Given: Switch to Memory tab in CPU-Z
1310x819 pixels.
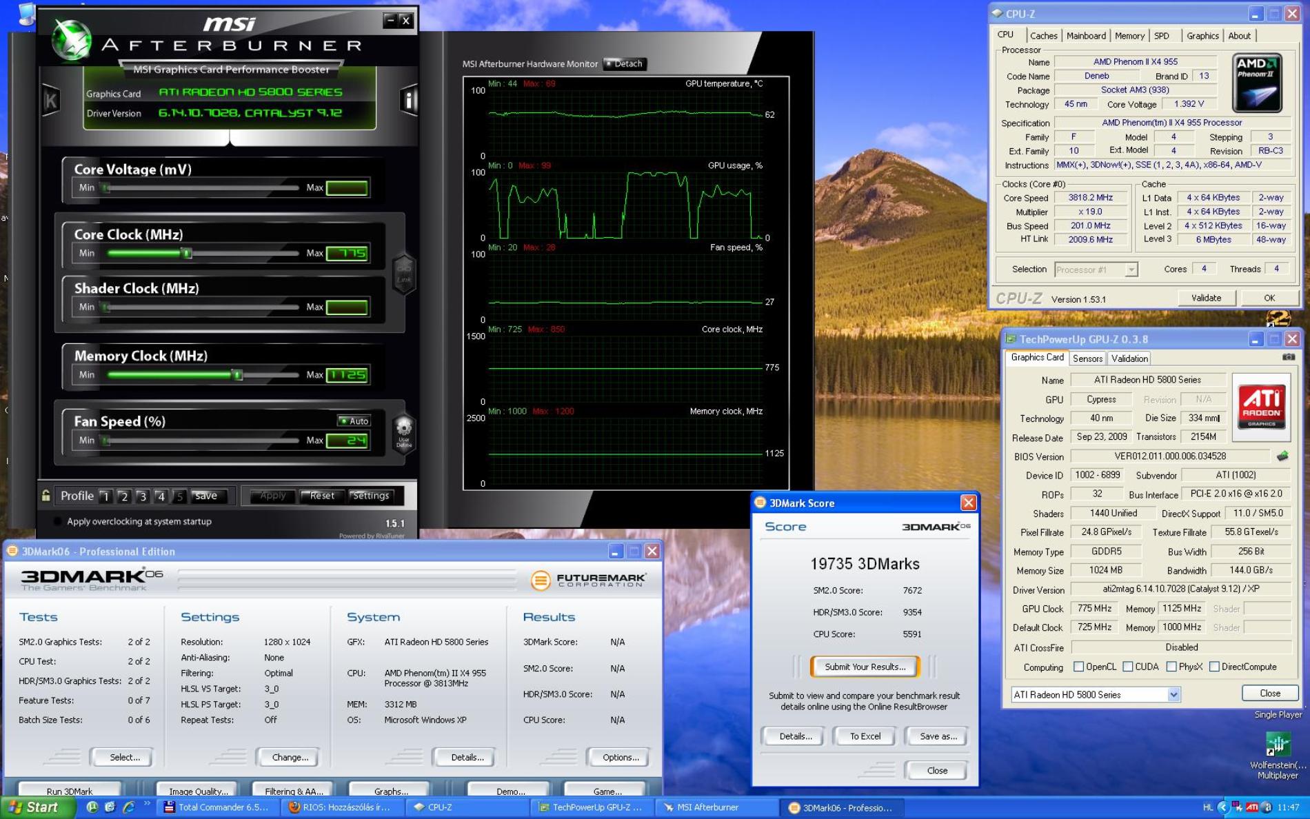Looking at the screenshot, I should point(1129,36).
